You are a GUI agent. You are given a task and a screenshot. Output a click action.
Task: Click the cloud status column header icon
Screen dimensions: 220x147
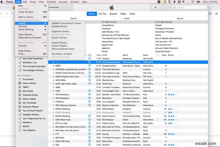point(89,55)
